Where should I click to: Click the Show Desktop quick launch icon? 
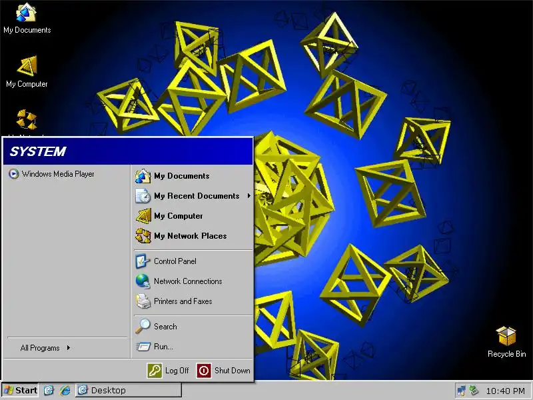coord(49,390)
